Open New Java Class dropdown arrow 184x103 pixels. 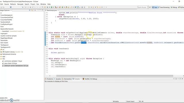point(64,7)
